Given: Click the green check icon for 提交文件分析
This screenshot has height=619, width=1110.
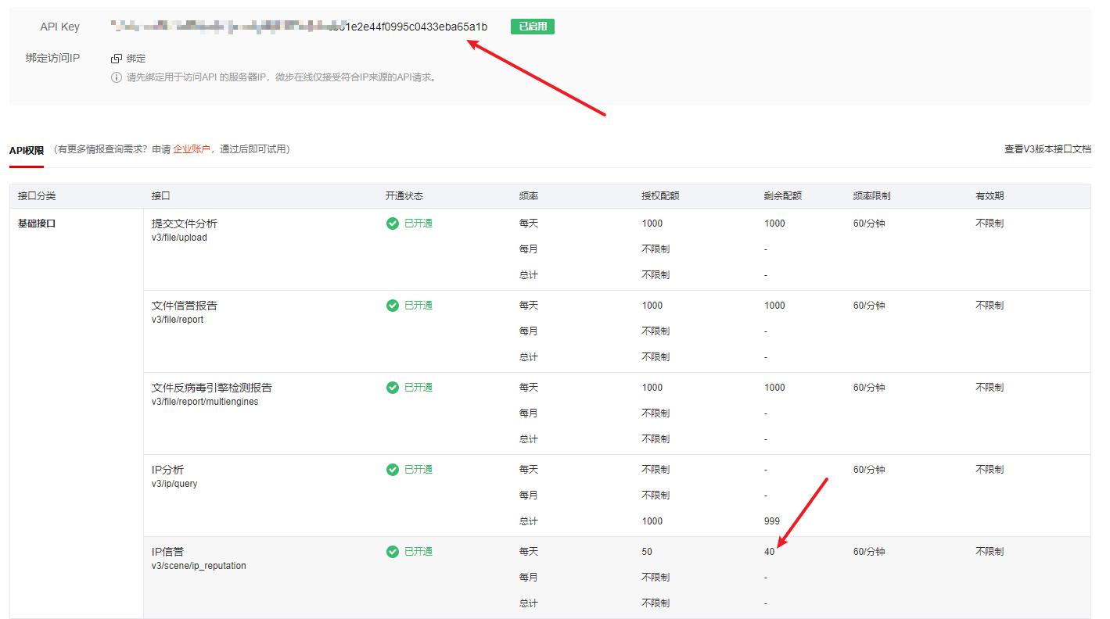Looking at the screenshot, I should [x=393, y=224].
